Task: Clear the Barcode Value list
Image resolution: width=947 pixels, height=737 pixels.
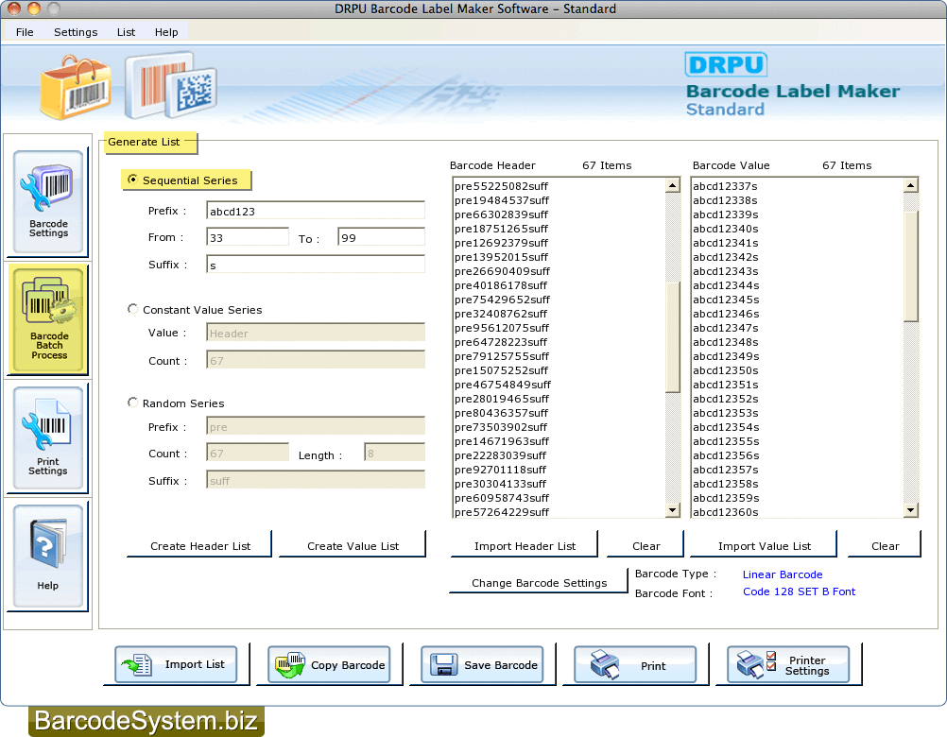Action: [886, 545]
